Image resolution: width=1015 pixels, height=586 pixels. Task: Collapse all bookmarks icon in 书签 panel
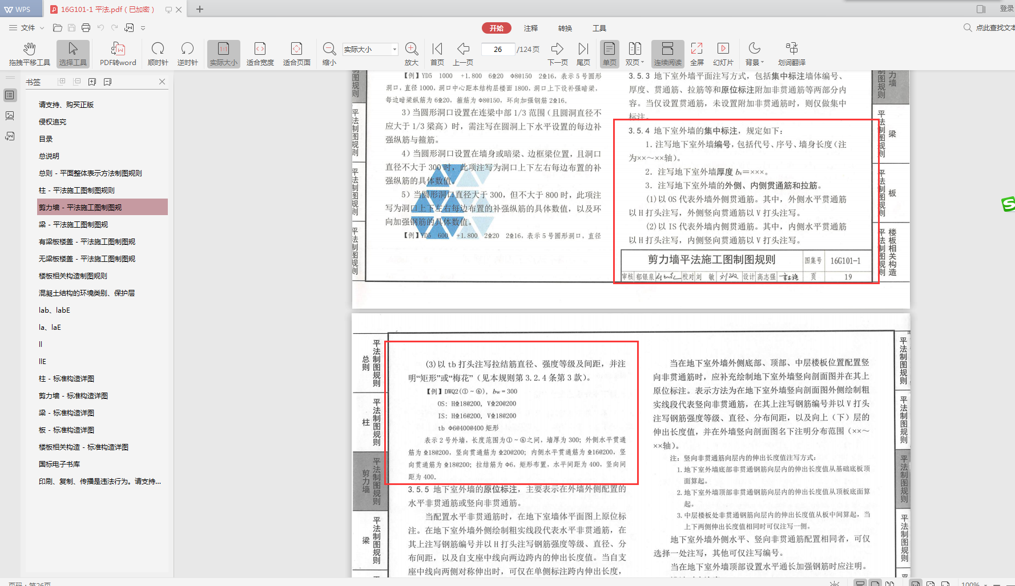[x=77, y=82]
